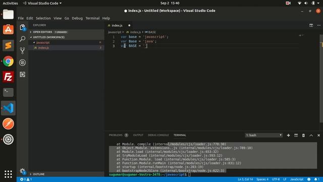
Task: Maximize the panel with the up chevron
Action: 311,135
